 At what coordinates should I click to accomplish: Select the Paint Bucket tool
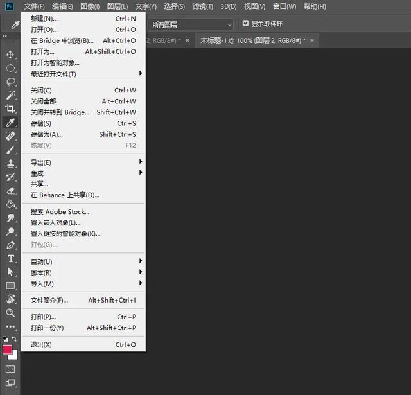(x=10, y=204)
